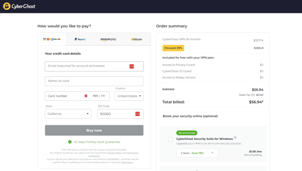302x171 pixels.
Task: Choose the Amazon Pay payment tab
Action: [x=108, y=39]
